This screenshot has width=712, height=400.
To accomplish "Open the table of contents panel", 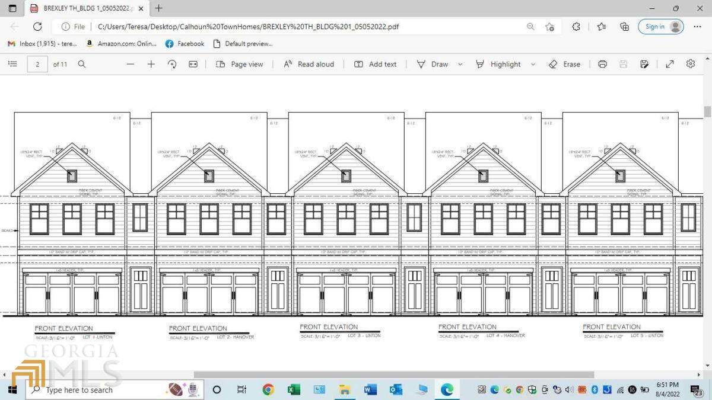I will tap(12, 64).
